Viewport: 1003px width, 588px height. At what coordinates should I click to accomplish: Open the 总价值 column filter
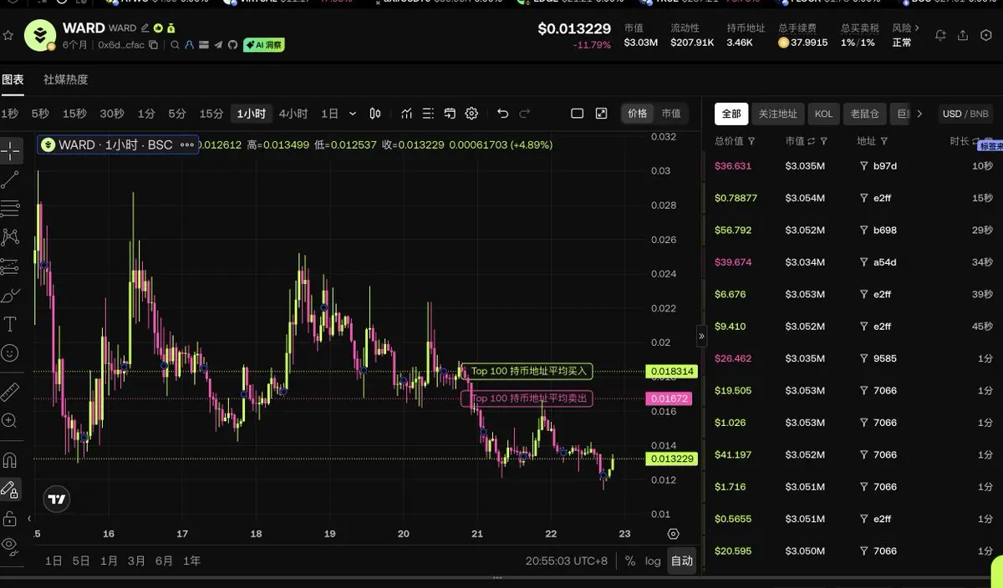click(x=751, y=142)
